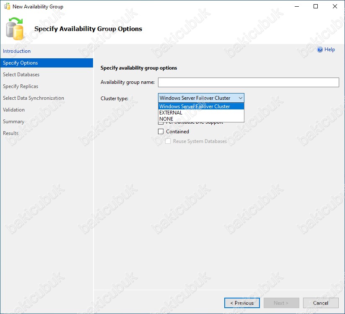The image size is (345, 314).
Task: Click the Help question mark icon
Action: (x=320, y=49)
